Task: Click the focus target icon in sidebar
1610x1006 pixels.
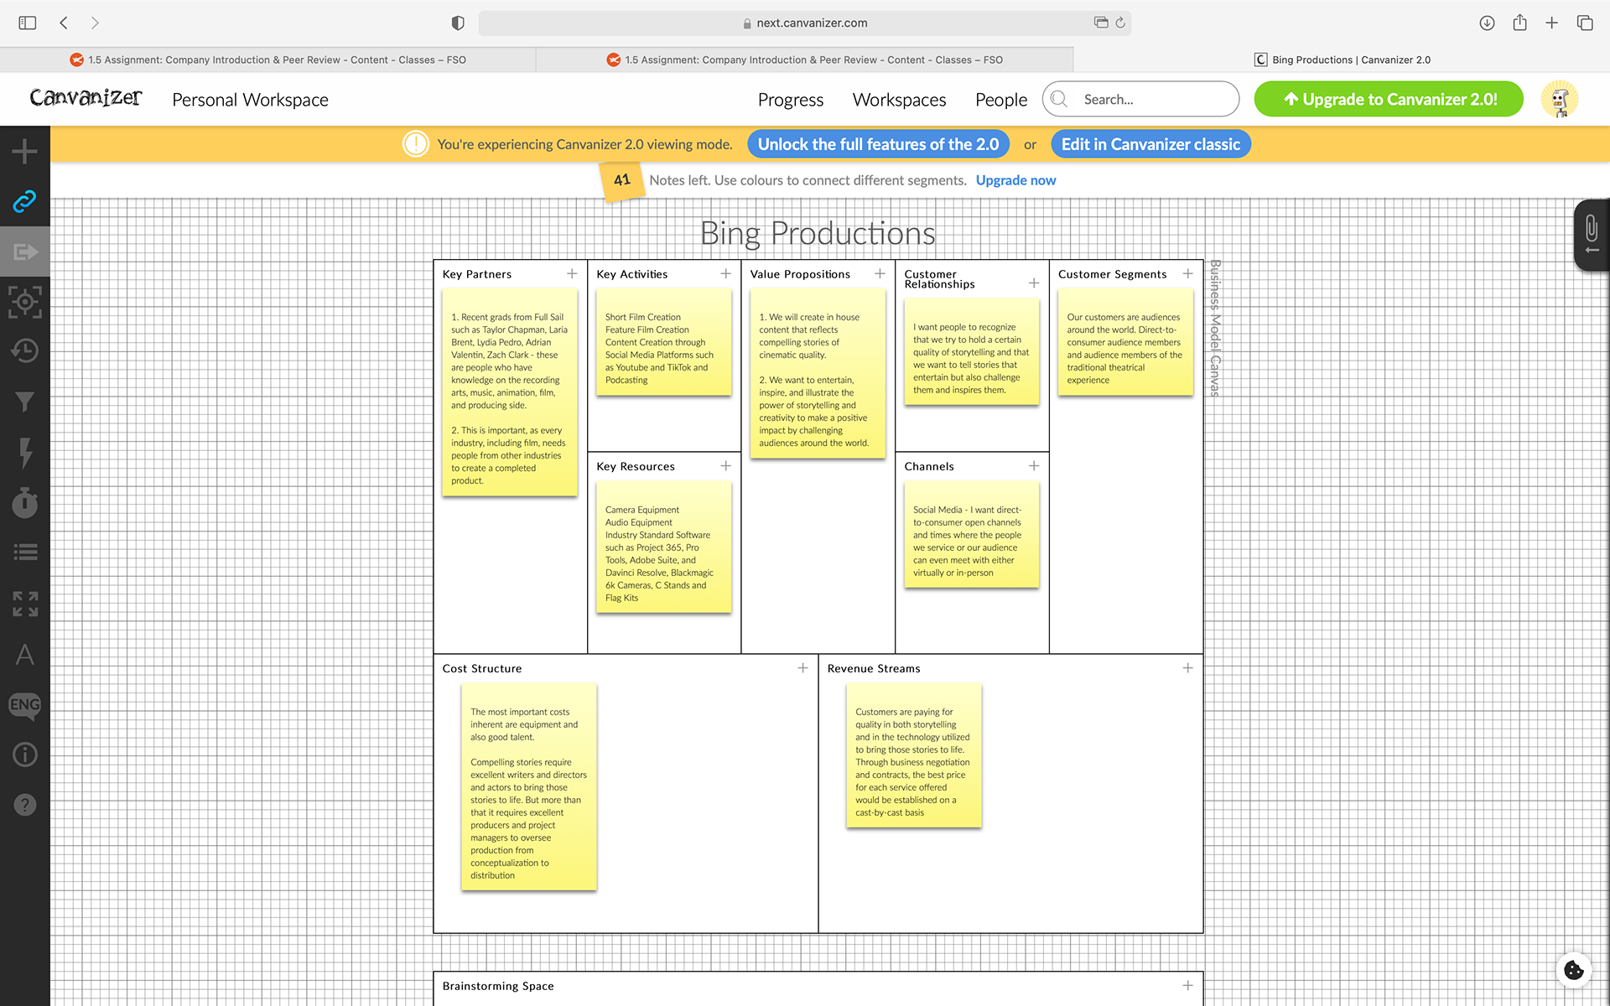Action: pyautogui.click(x=25, y=302)
